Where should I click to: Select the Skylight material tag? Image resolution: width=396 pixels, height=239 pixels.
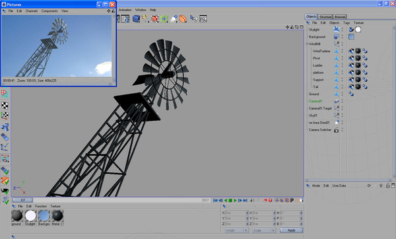coord(358,30)
